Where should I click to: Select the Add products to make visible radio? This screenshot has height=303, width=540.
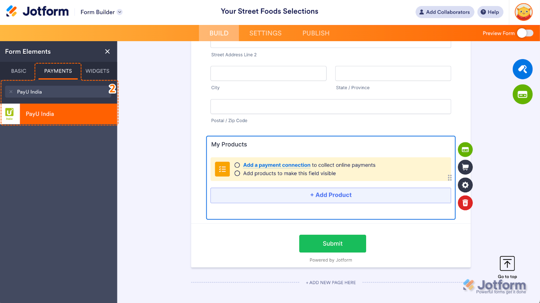coord(237,173)
